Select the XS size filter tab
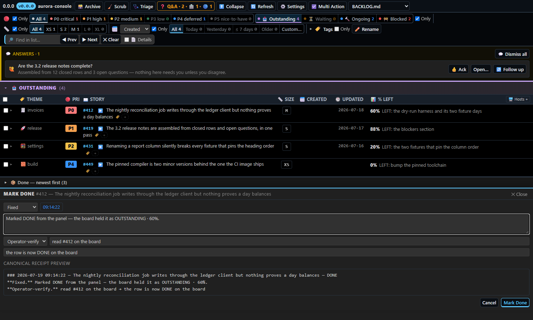Screen dimensions: 533x320 coord(51,29)
